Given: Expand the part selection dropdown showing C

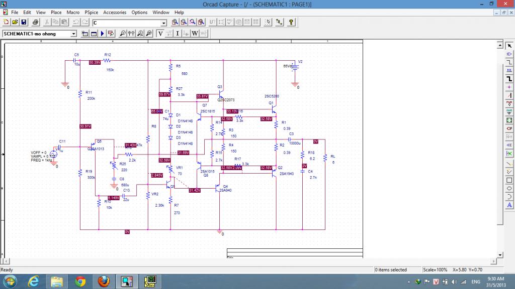Looking at the screenshot, I should pyautogui.click(x=163, y=23).
